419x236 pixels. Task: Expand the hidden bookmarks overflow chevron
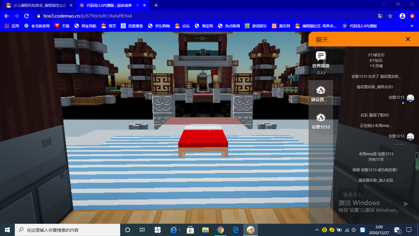pos(412,26)
